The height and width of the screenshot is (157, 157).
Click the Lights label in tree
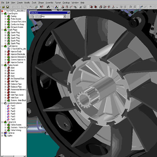10,135
